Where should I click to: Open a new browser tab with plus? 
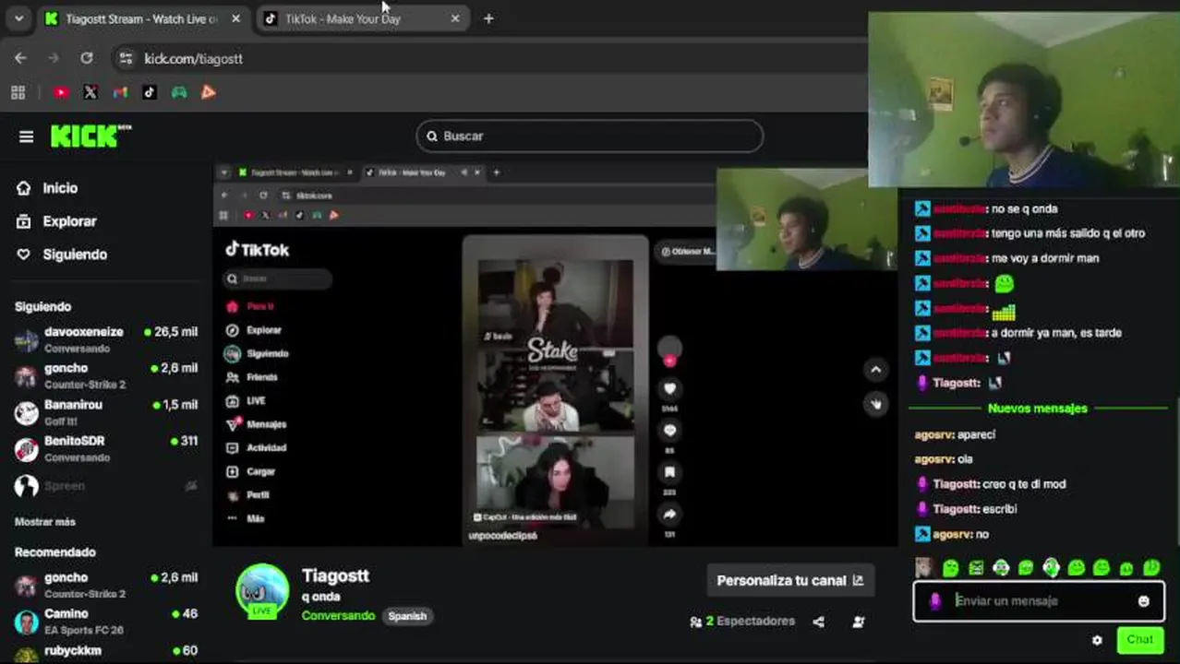click(488, 18)
